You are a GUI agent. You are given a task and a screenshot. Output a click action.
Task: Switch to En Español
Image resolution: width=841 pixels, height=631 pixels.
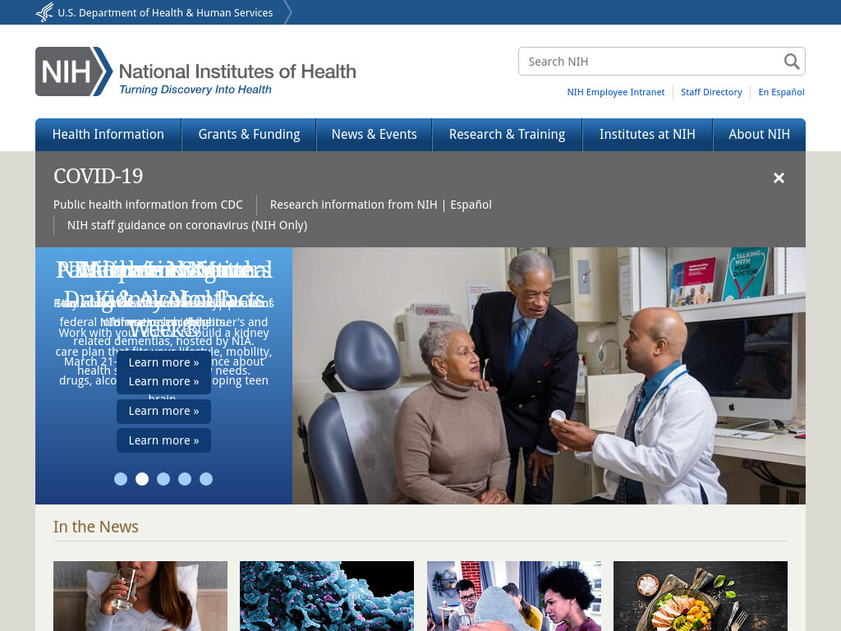click(781, 92)
